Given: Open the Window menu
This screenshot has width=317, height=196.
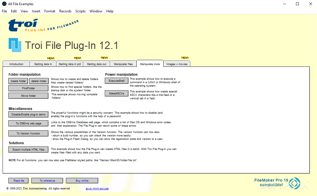Looking at the screenshot, I should [x=96, y=11].
